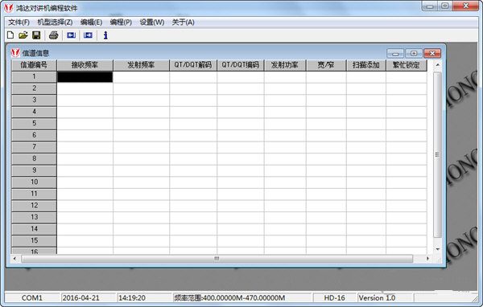Click the 信道信息 window logo icon
Image resolution: width=483 pixels, height=307 pixels.
pos(15,53)
